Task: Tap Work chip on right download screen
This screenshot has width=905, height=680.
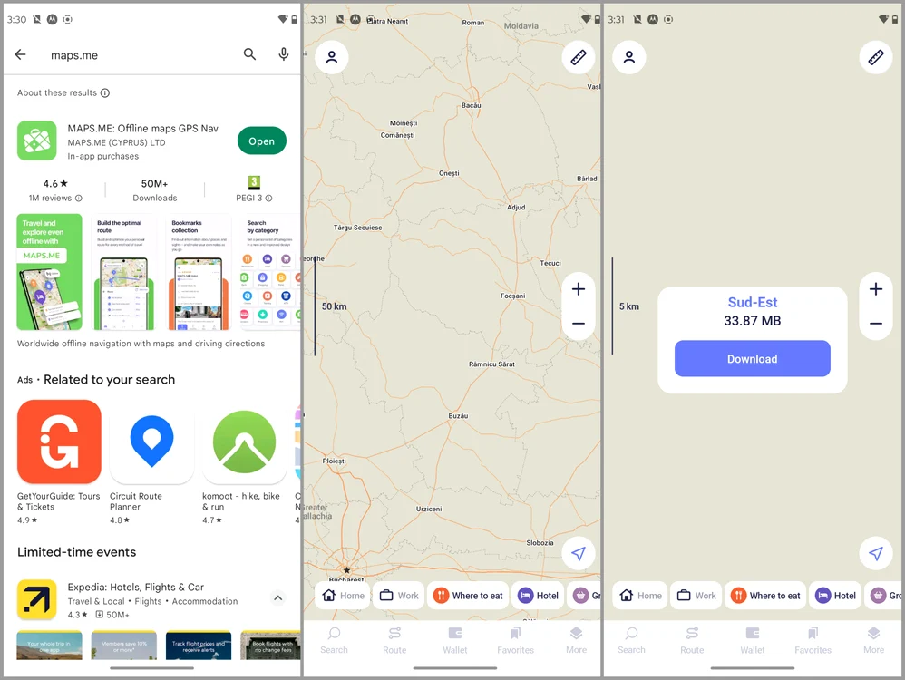Action: pyautogui.click(x=696, y=595)
